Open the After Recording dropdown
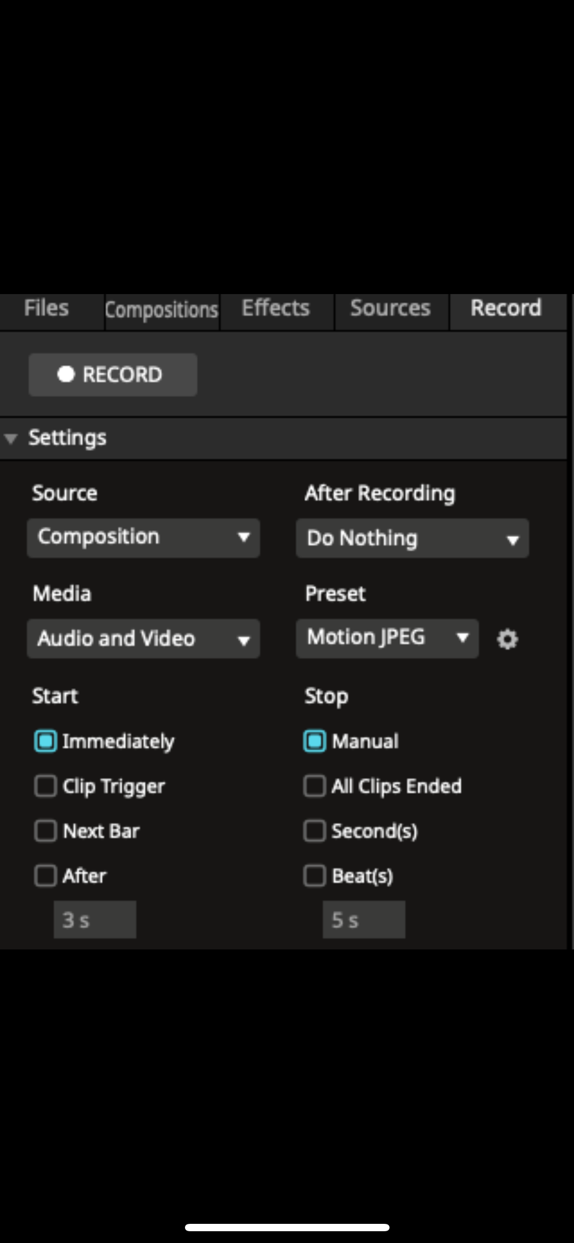The height and width of the screenshot is (1243, 574). click(x=412, y=539)
